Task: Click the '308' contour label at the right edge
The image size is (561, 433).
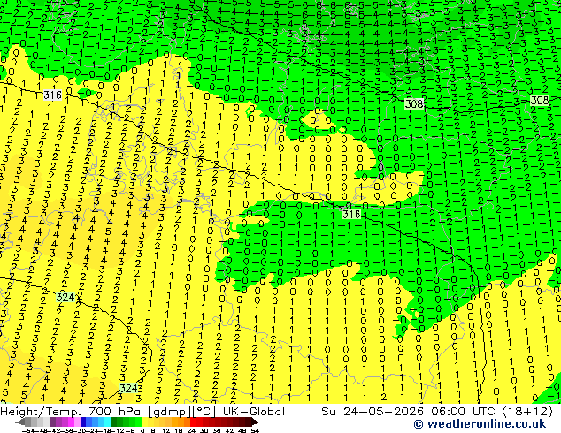Action: [540, 100]
